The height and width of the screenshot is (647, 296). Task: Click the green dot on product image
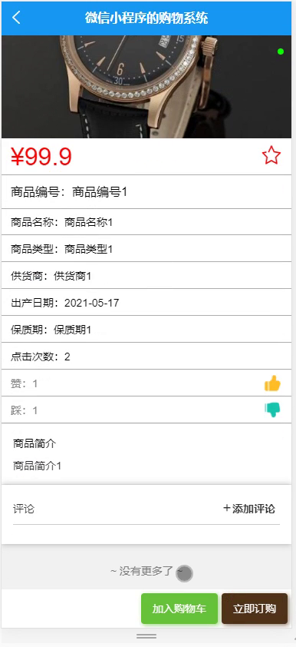click(281, 51)
